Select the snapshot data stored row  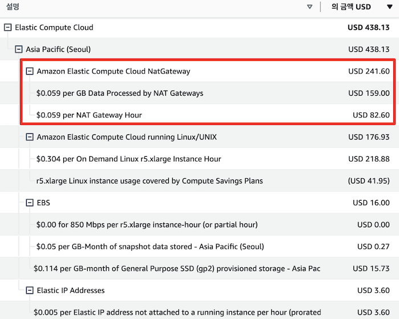(x=150, y=247)
